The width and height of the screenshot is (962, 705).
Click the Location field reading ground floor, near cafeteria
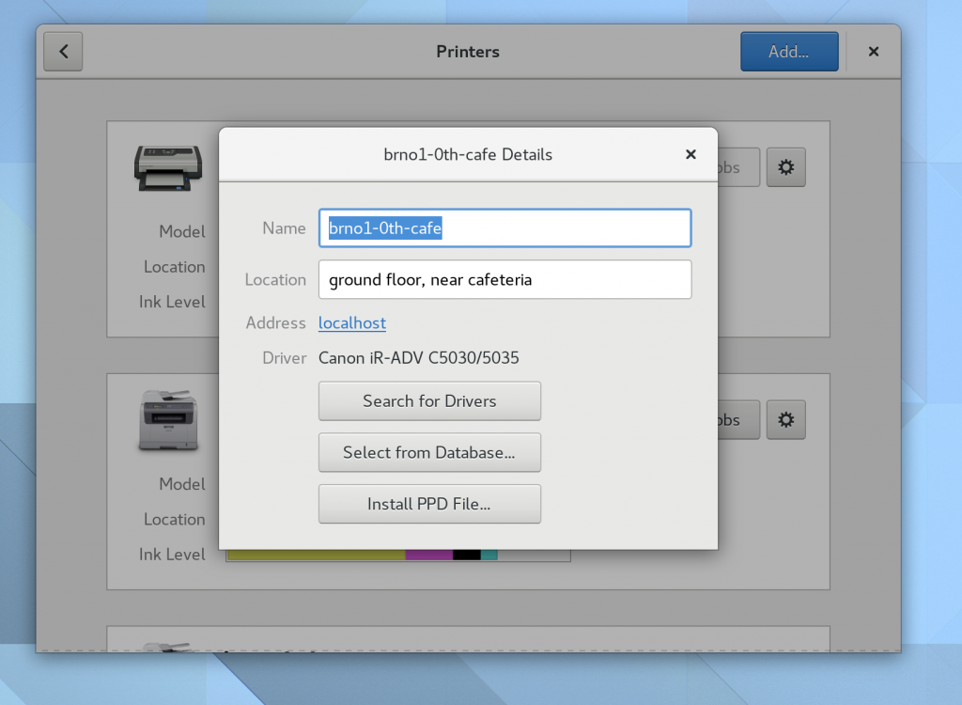coord(504,279)
